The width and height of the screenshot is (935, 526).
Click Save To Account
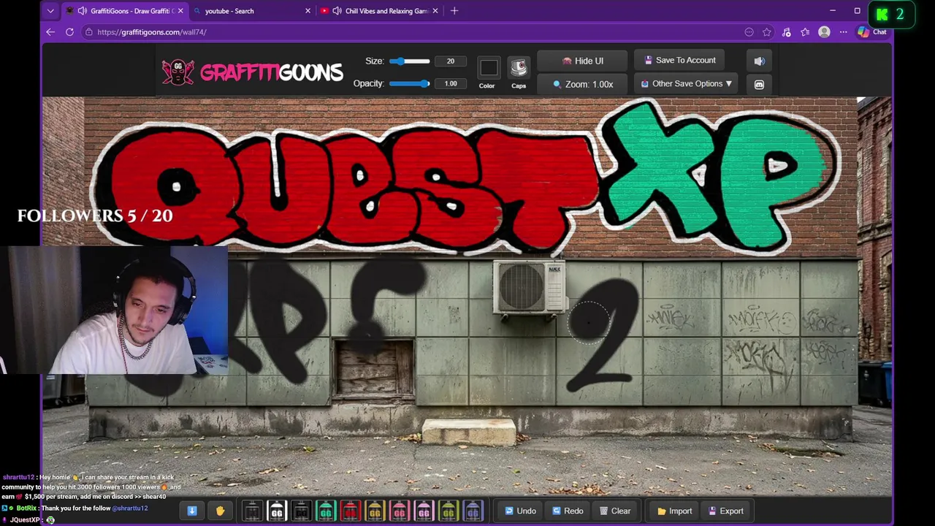click(x=680, y=60)
